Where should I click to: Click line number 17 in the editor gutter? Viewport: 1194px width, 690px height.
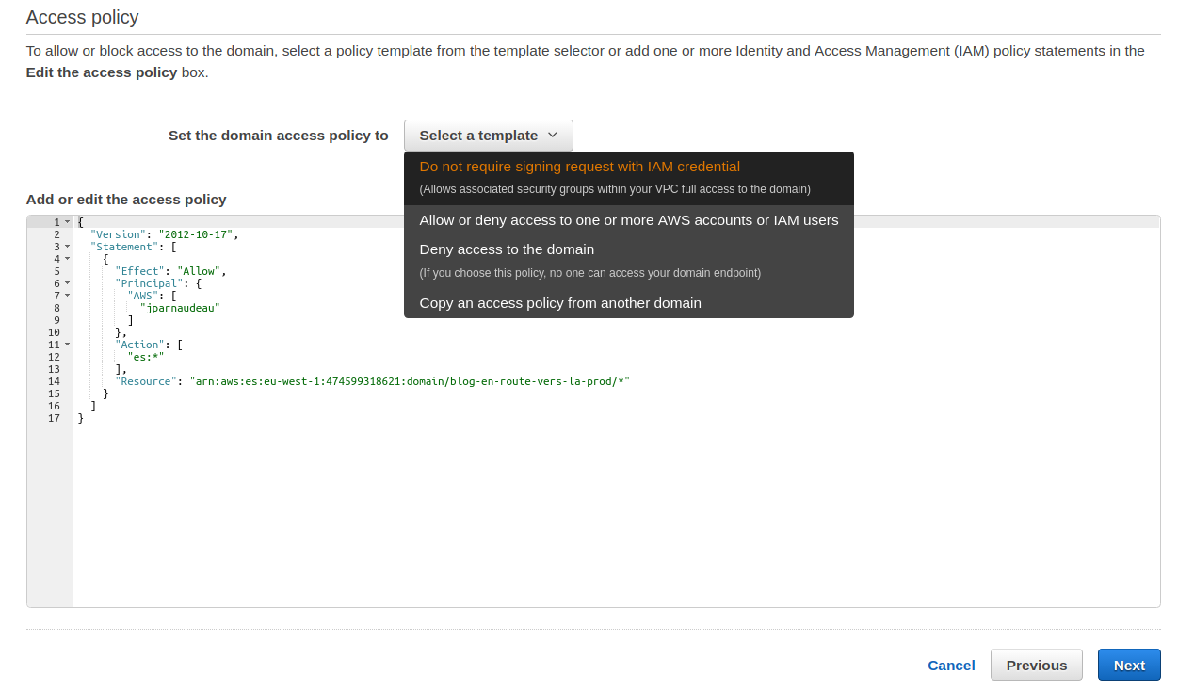click(54, 418)
